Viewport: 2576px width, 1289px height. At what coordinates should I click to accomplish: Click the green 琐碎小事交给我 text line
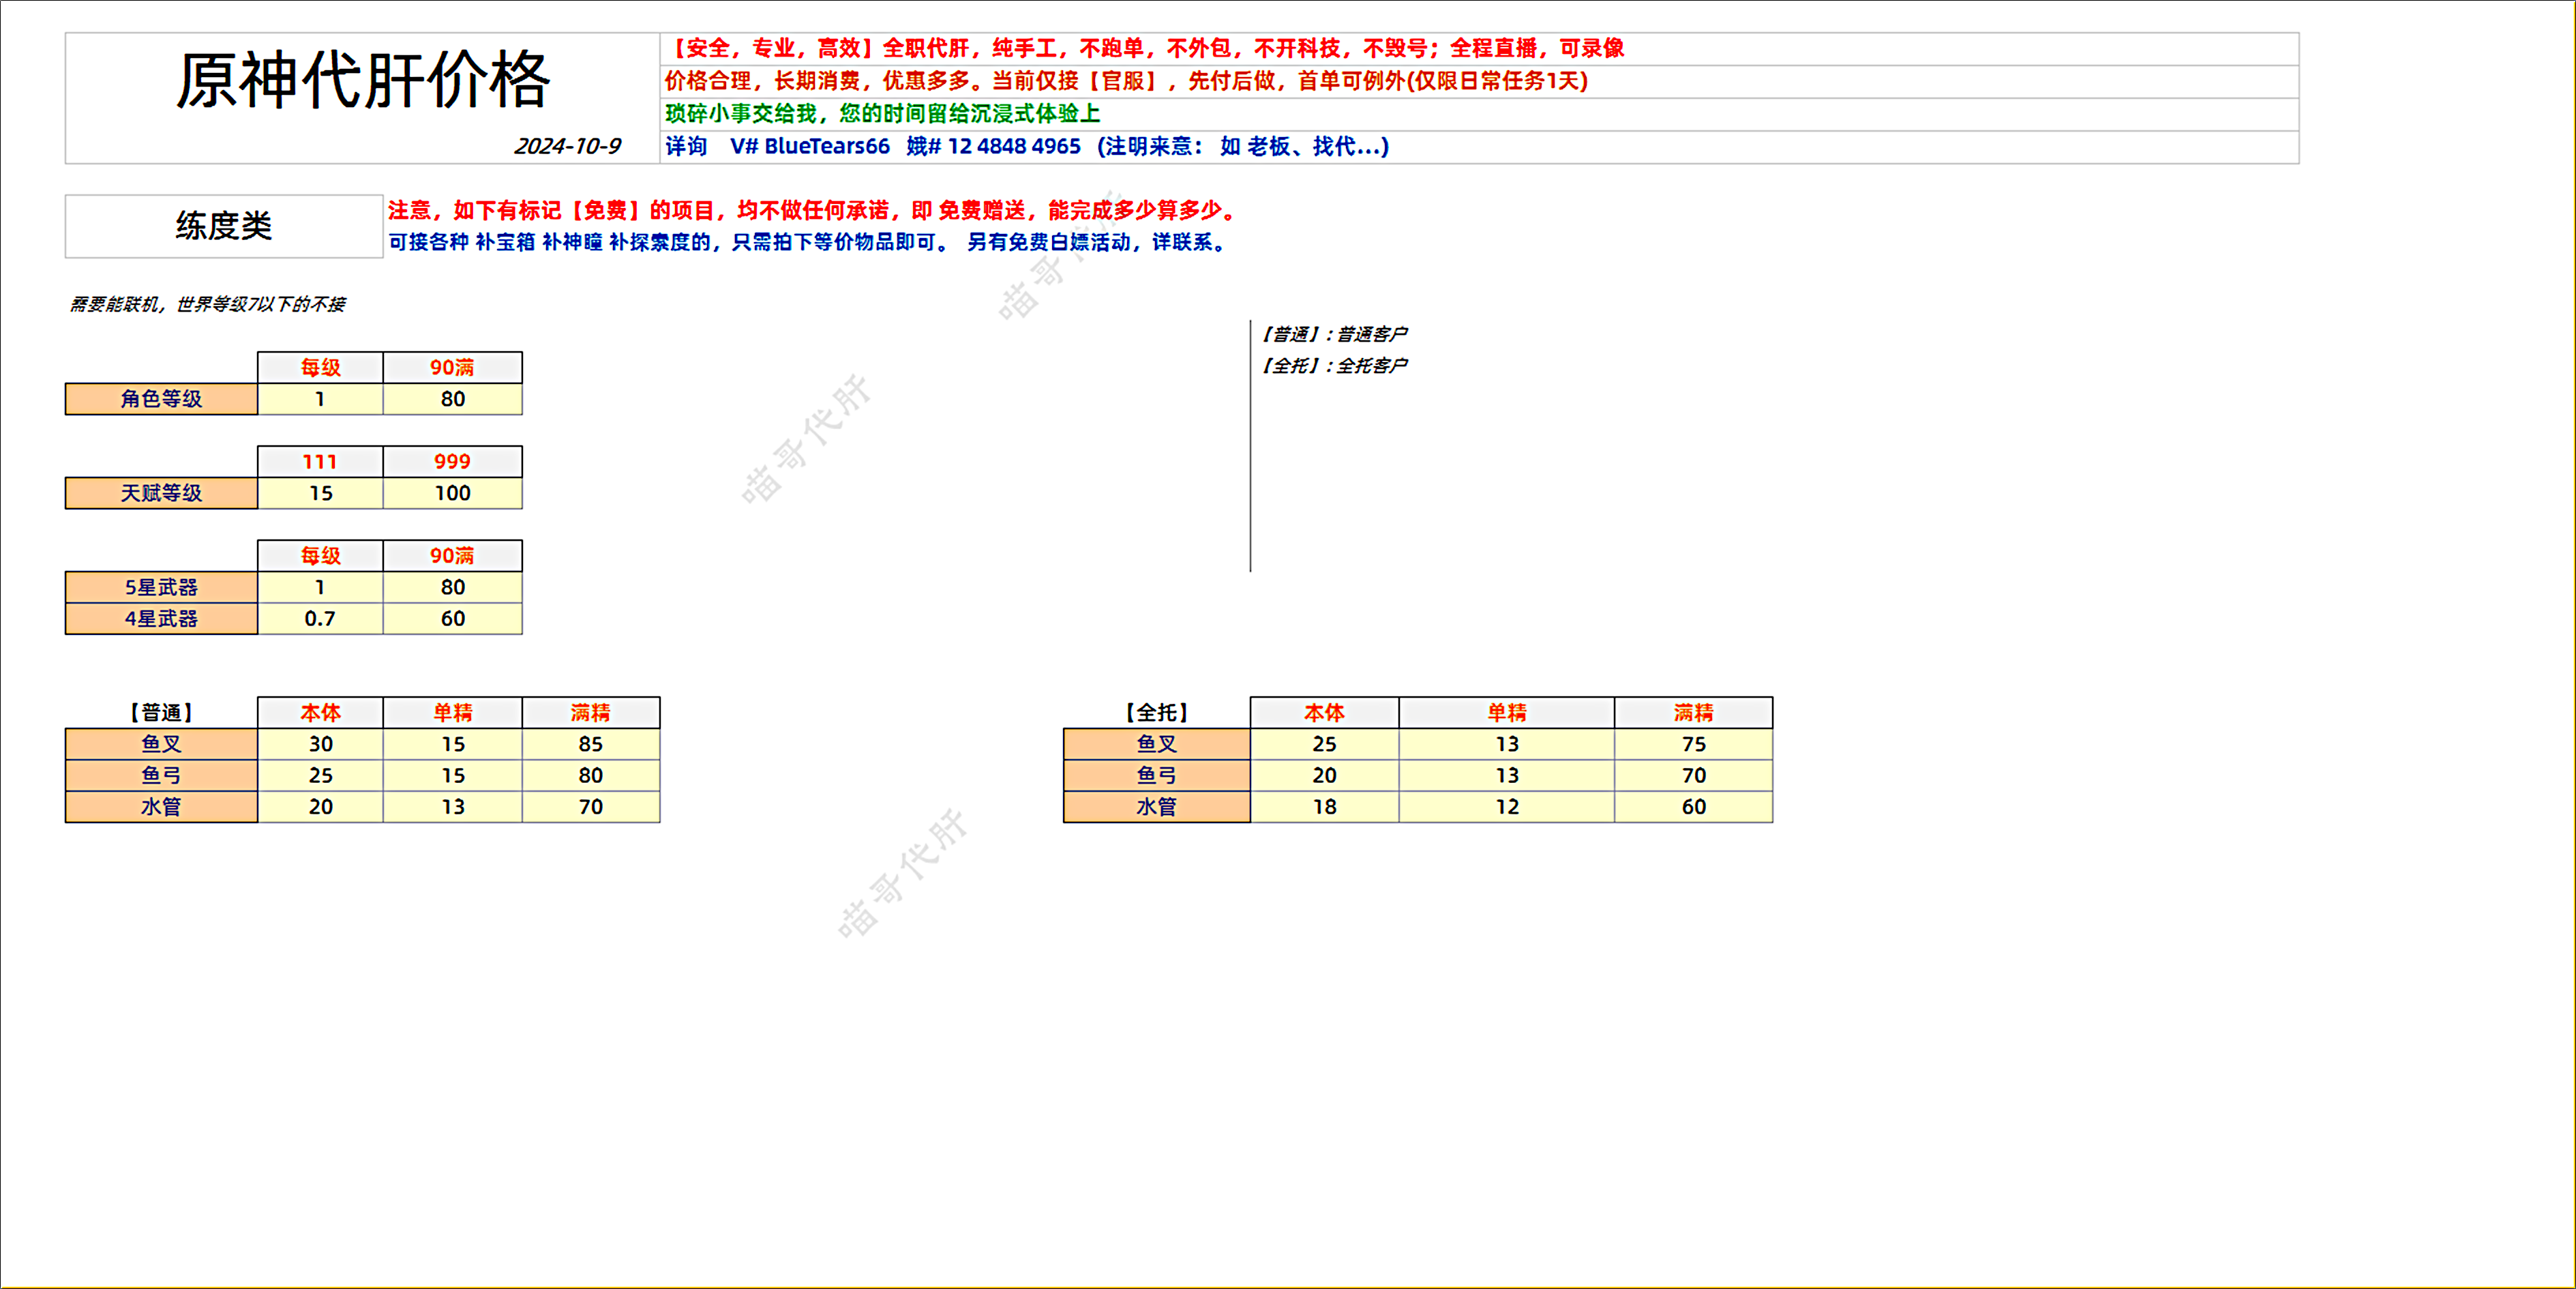882,114
